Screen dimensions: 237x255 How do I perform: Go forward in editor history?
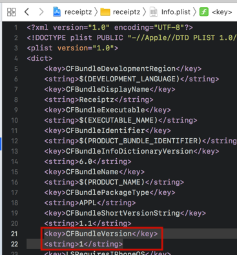click(x=41, y=12)
